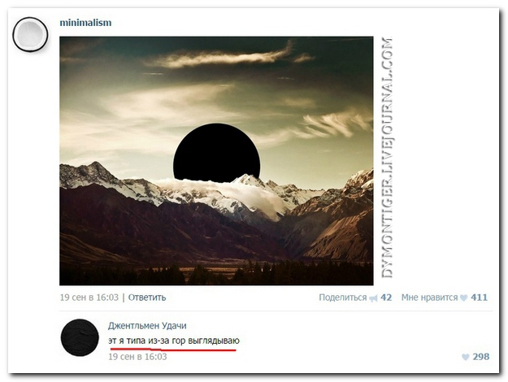Image resolution: width=508 pixels, height=382 pixels.
Task: Click the Поделиться share text
Action: 343,297
